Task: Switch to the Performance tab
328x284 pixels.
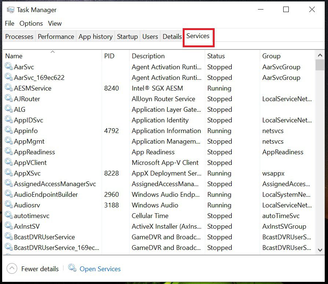Action: (x=56, y=37)
